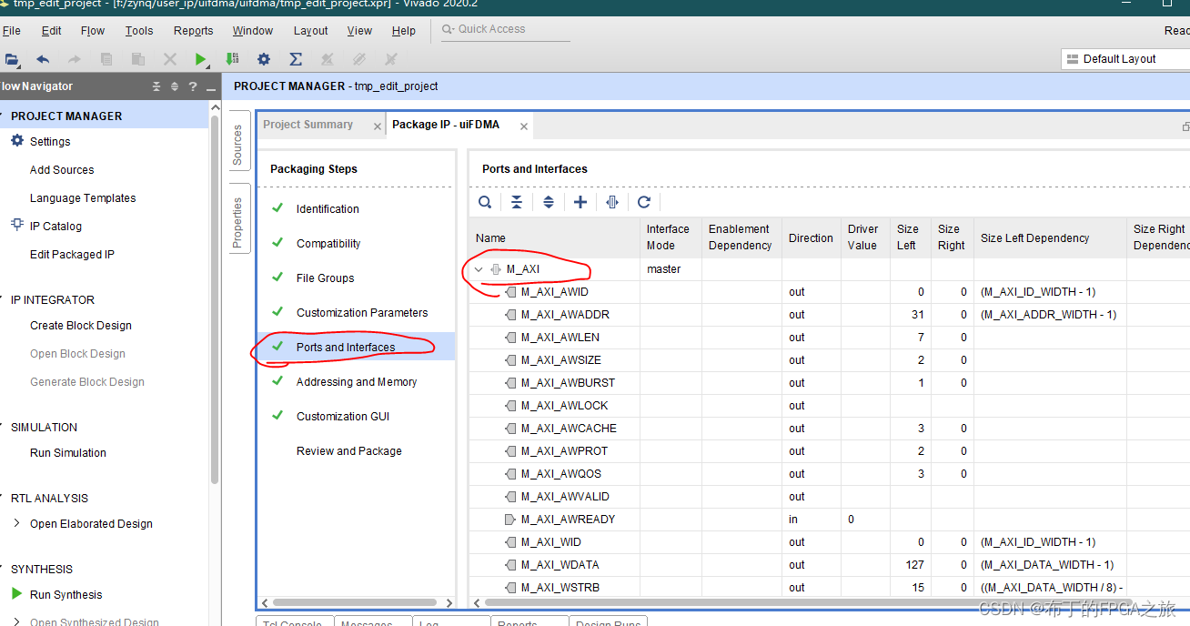Viewport: 1190px width, 626px height.
Task: Click the Open Project folder toolbar icon
Action: pos(12,59)
